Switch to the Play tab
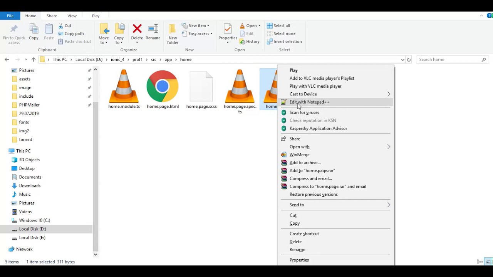493x277 pixels. pos(96,16)
